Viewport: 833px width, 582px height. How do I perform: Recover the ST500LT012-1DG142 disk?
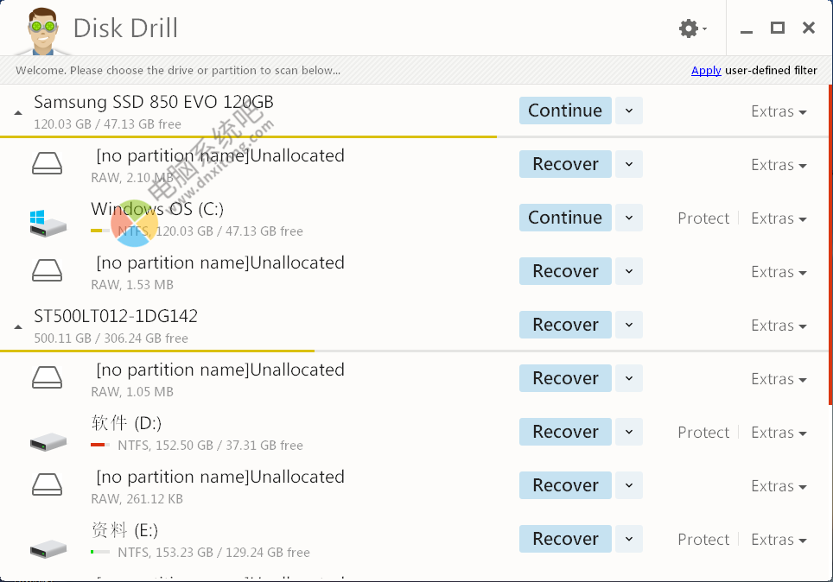coord(565,325)
